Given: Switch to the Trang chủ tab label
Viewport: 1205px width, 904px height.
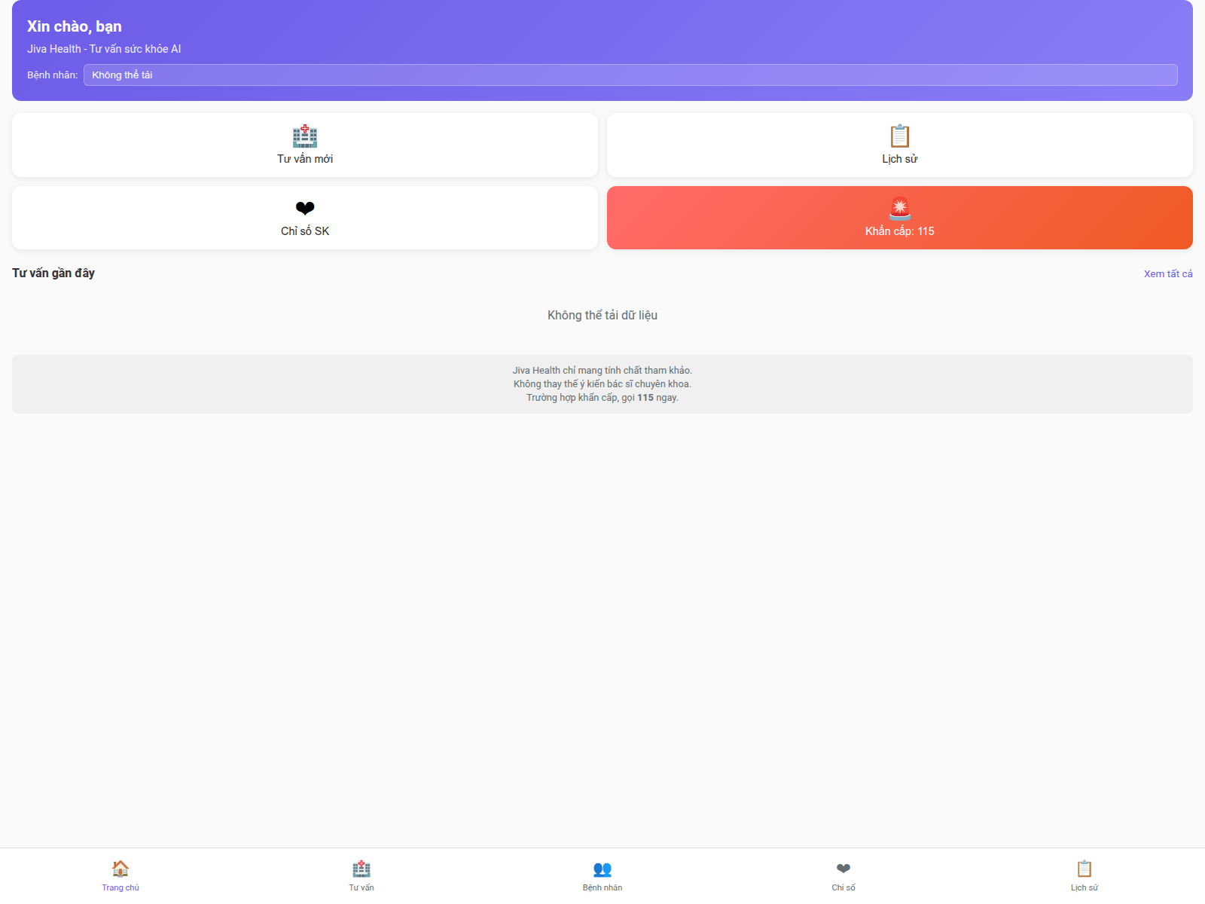Looking at the screenshot, I should pos(120,887).
